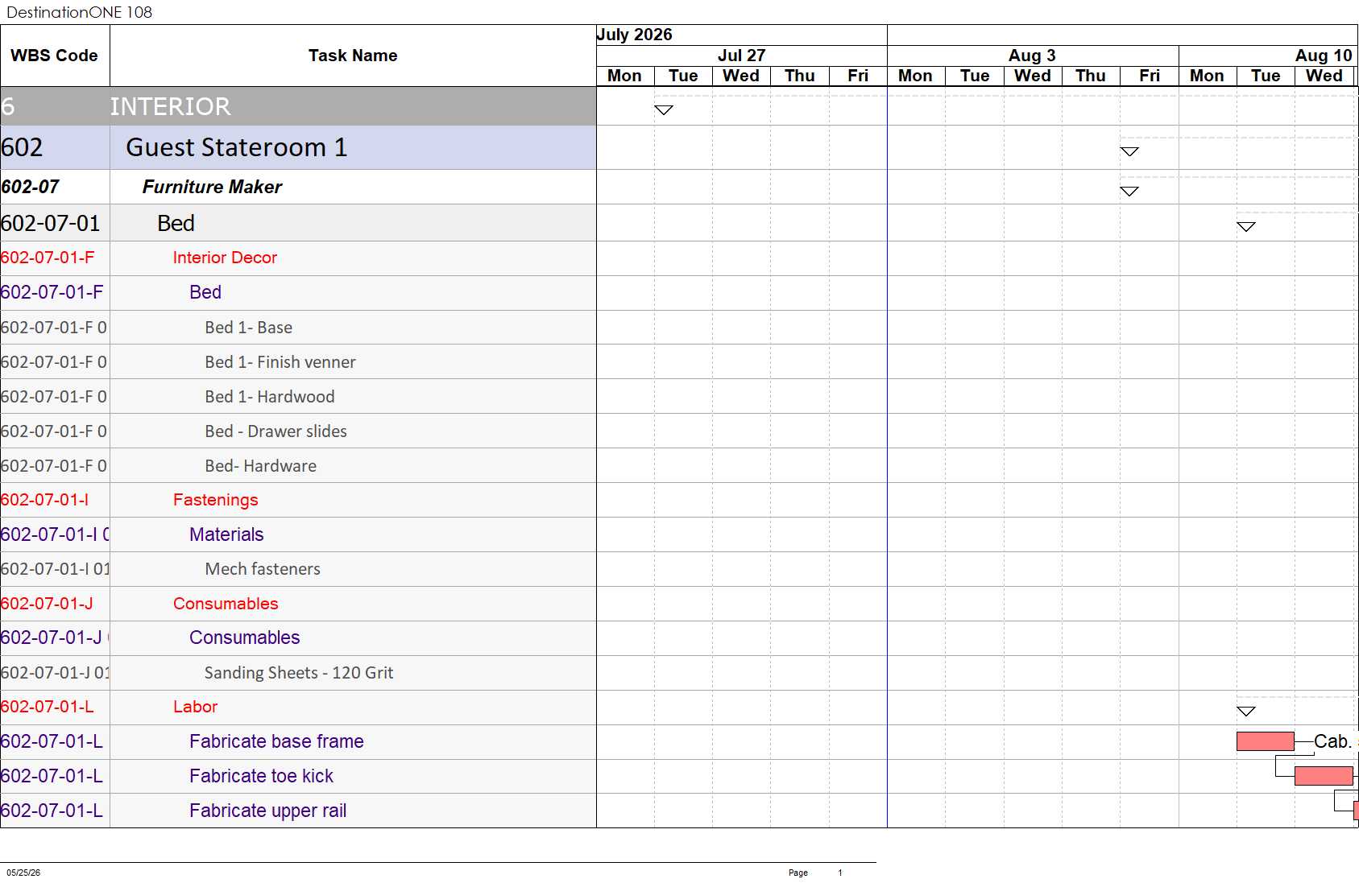Image resolution: width=1359 pixels, height=883 pixels.
Task: Click the Bed row summary triangle marker
Action: point(1246,227)
